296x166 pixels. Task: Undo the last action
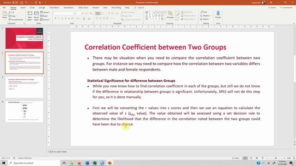[26, 3]
